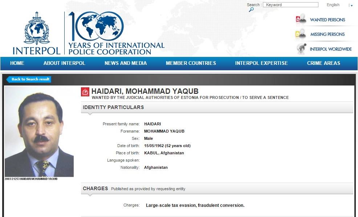Go back to Search result
358x217 pixels.
(29, 79)
